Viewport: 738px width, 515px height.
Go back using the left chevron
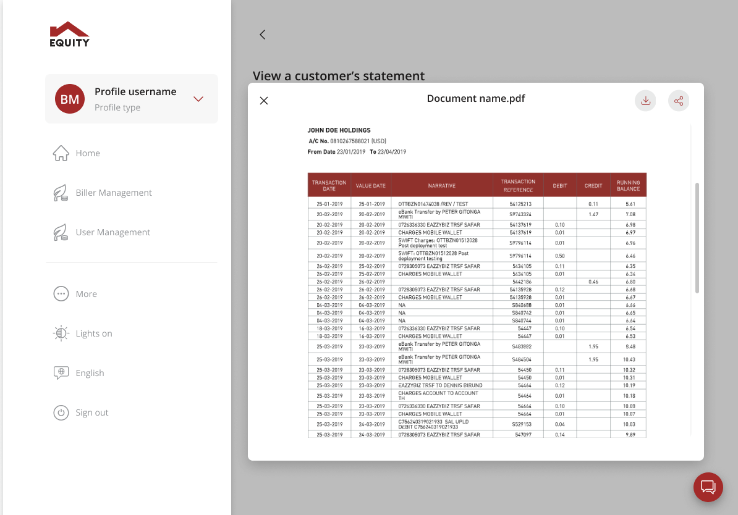click(262, 35)
